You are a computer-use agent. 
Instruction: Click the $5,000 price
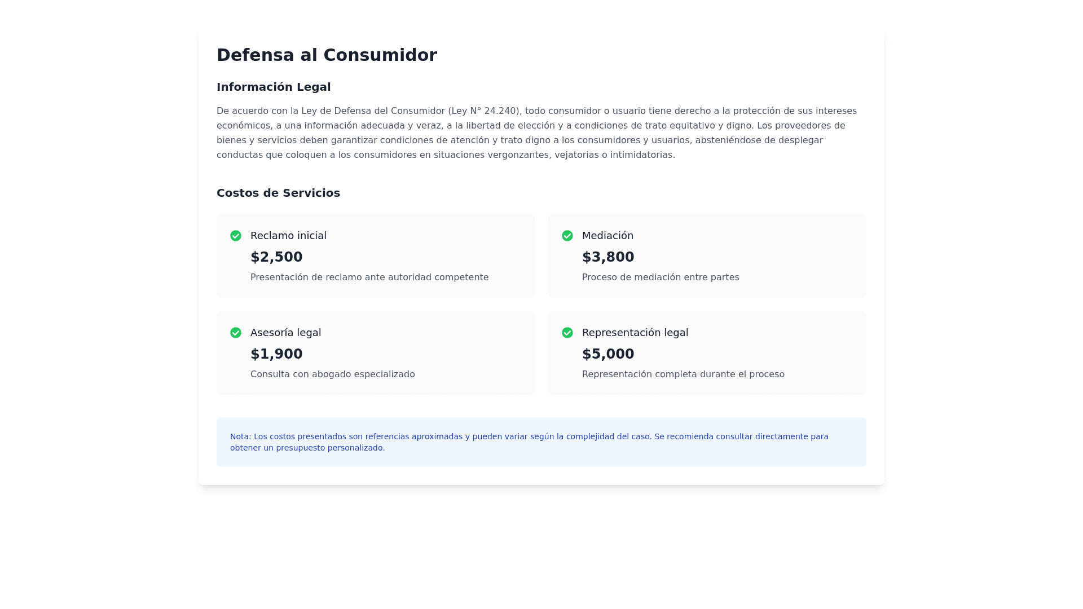[608, 354]
